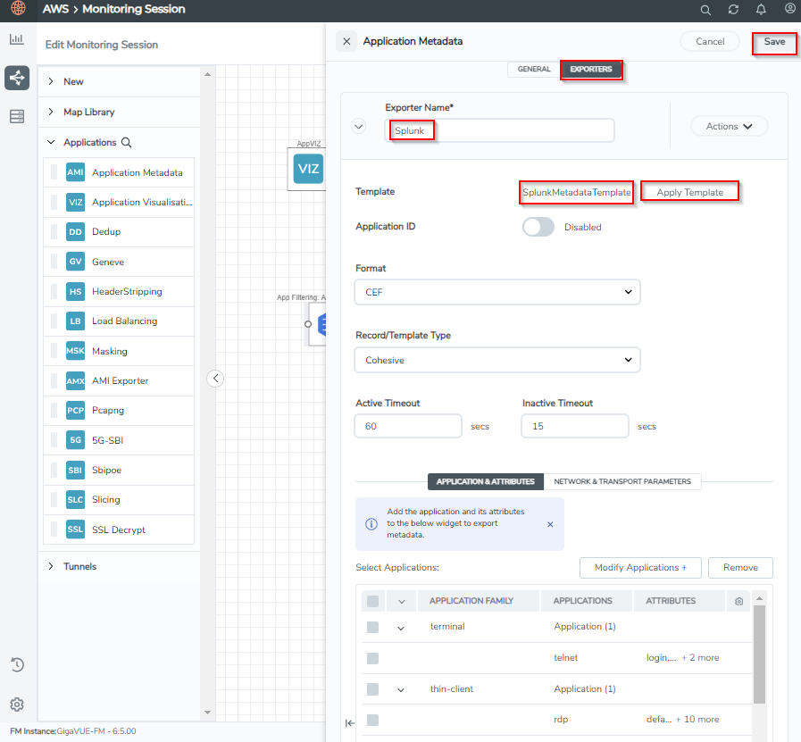Select the DD Dedup icon
801x742 pixels.
[75, 232]
